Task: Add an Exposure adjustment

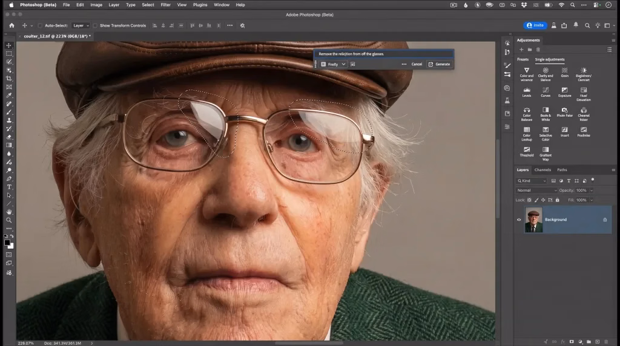Action: 565,92
